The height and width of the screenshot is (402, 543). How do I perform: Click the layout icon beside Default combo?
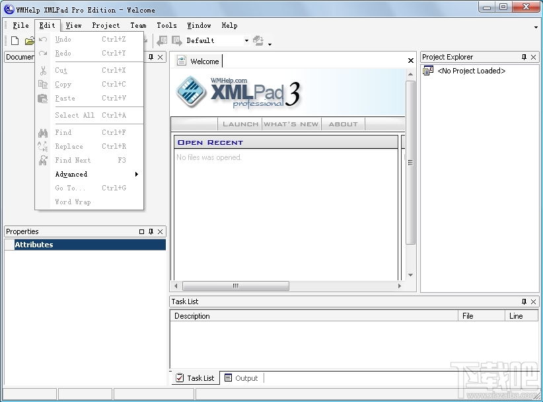pyautogui.click(x=176, y=41)
